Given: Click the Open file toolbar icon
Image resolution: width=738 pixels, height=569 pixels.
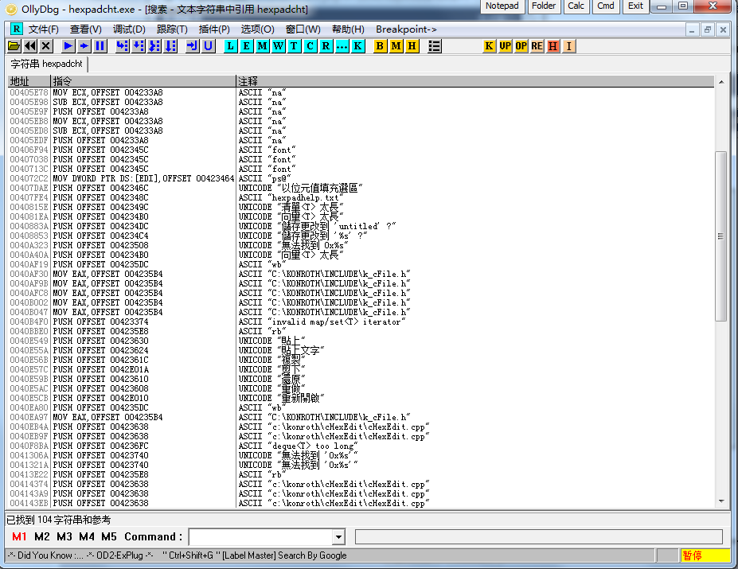Looking at the screenshot, I should (14, 46).
